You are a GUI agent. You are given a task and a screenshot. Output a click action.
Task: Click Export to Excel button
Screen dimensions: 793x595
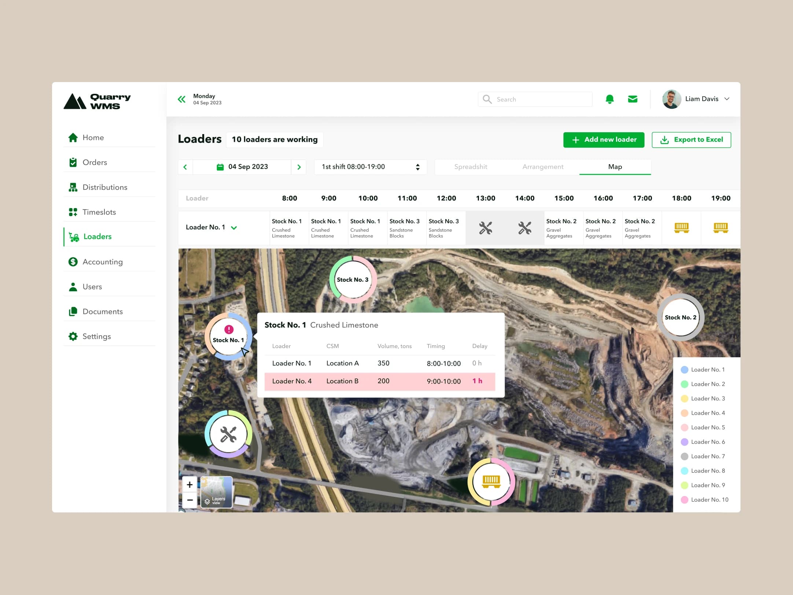(x=691, y=140)
